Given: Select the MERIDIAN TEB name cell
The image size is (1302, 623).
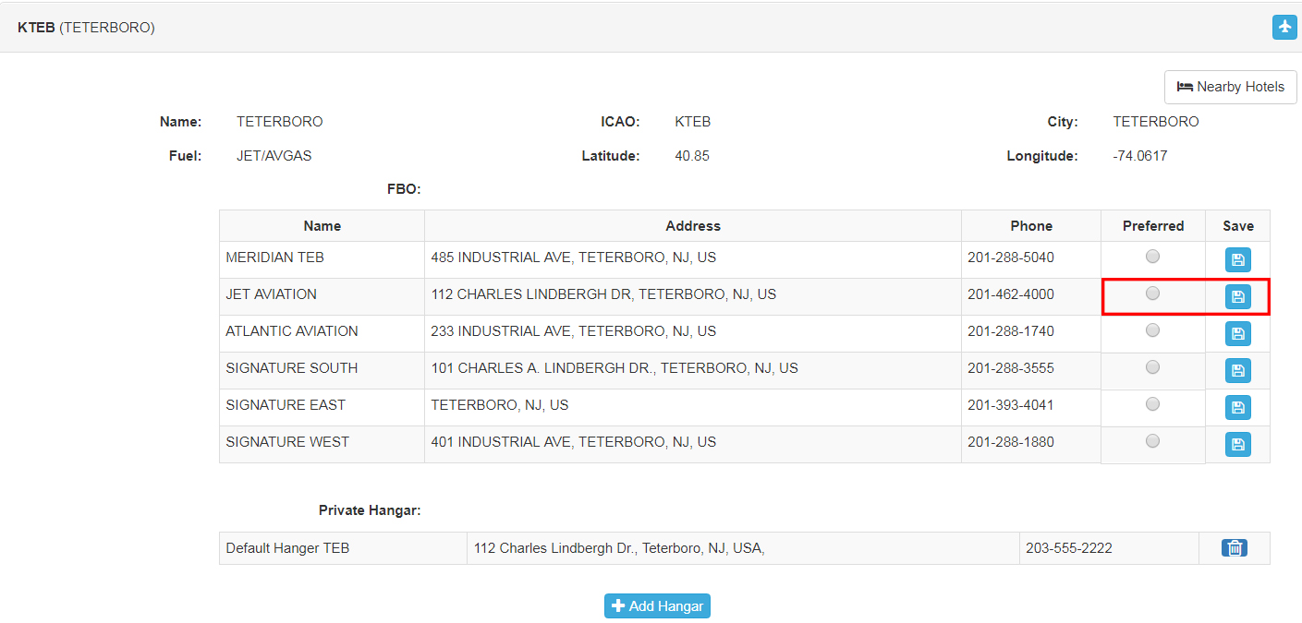Looking at the screenshot, I should pos(322,260).
